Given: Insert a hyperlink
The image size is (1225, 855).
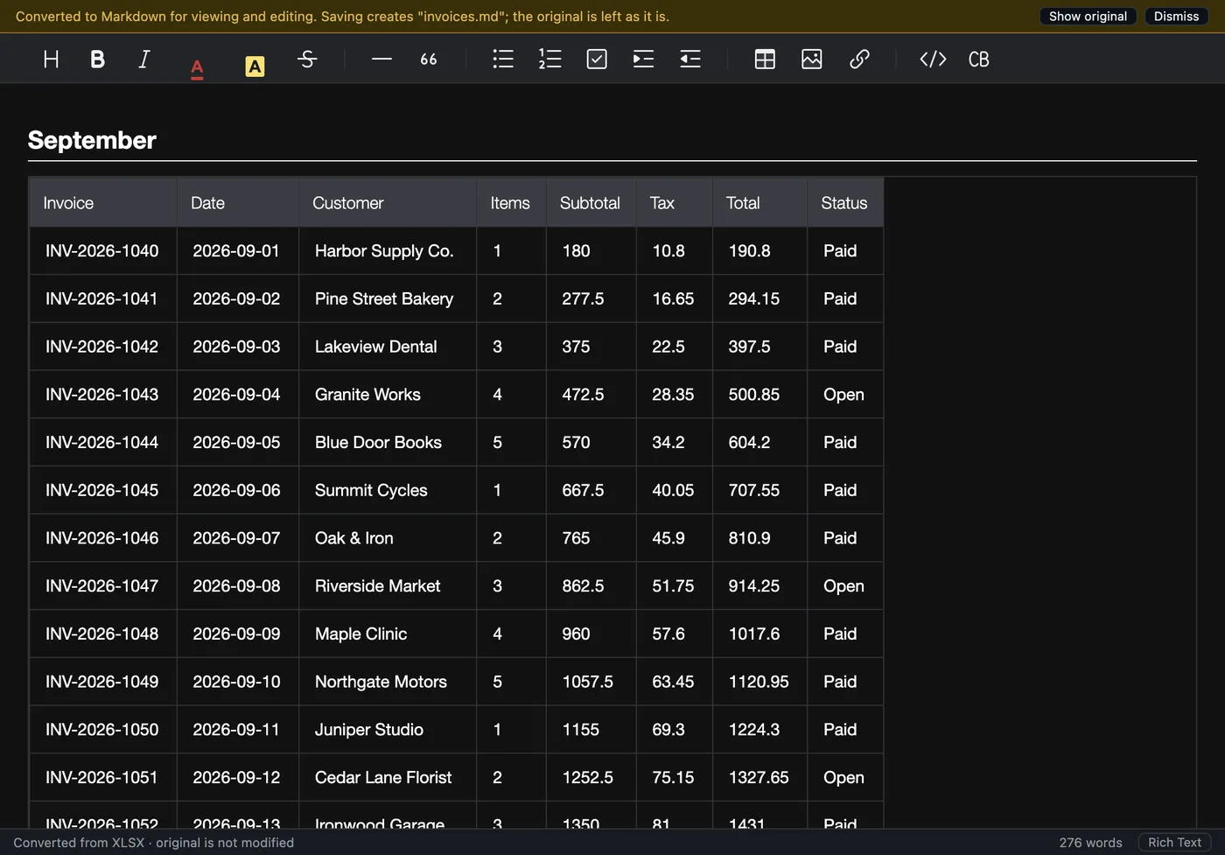Looking at the screenshot, I should 859,59.
